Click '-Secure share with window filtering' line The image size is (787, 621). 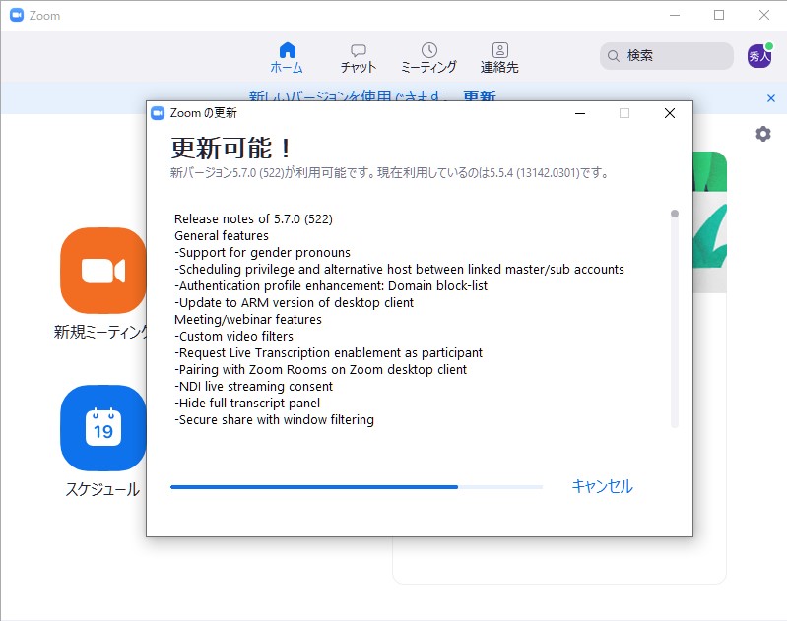[274, 420]
